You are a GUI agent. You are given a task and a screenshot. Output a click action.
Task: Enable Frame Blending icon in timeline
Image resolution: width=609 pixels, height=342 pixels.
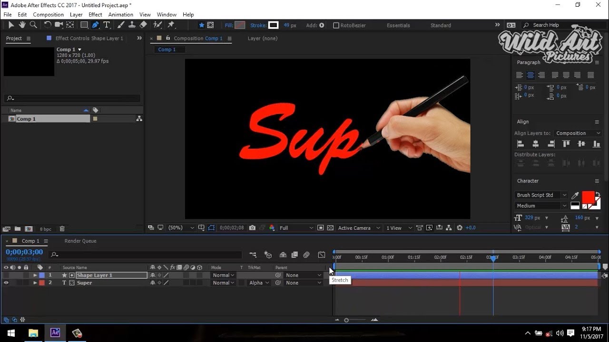tap(295, 255)
